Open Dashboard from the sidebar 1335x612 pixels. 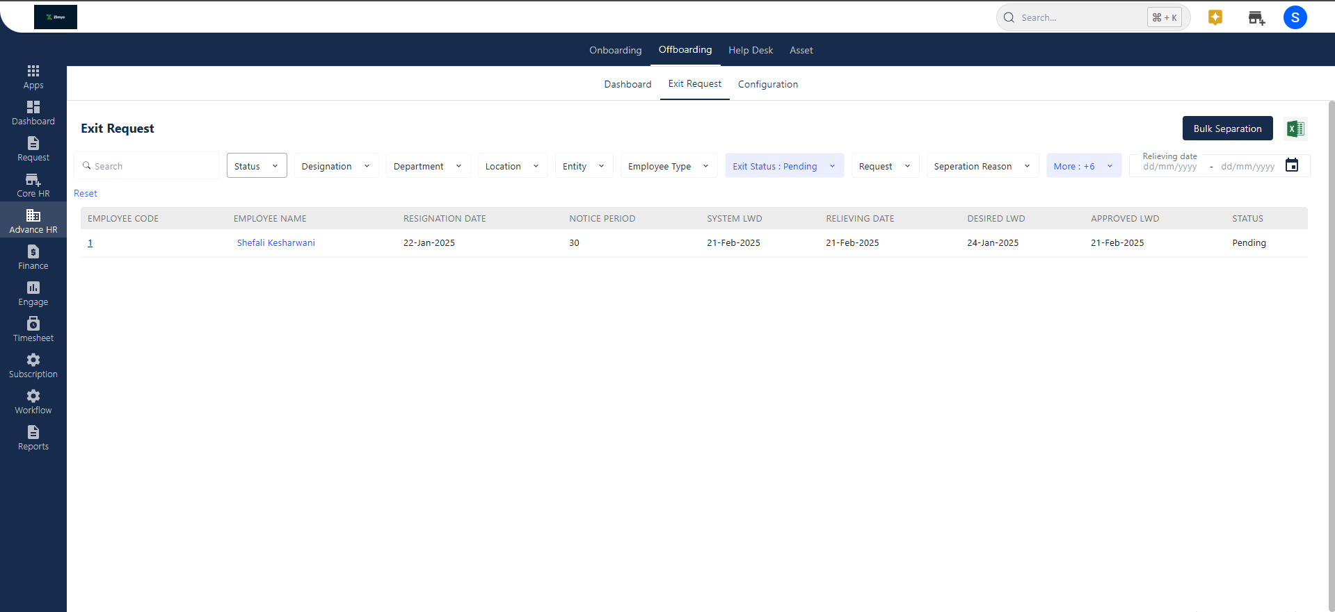point(33,113)
